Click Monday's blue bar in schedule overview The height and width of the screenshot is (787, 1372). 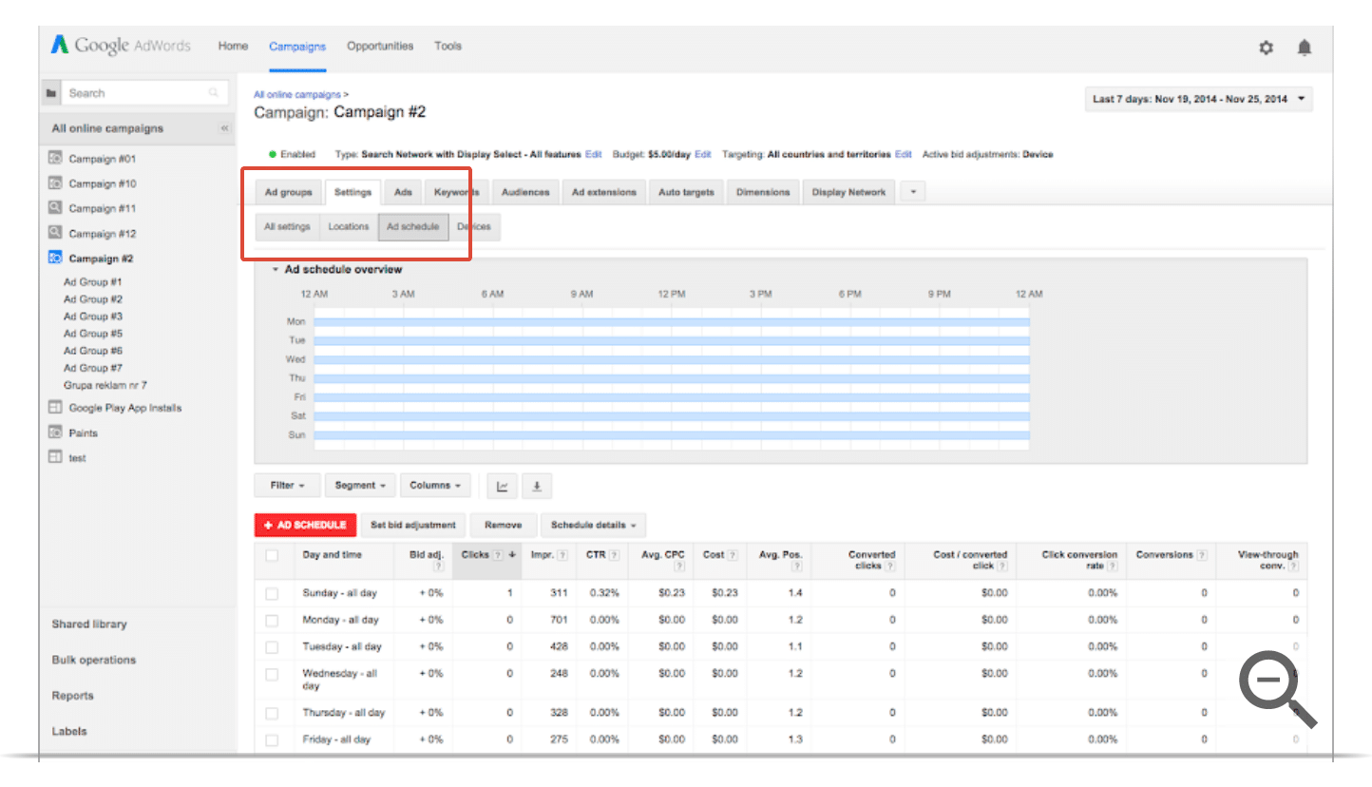(671, 322)
